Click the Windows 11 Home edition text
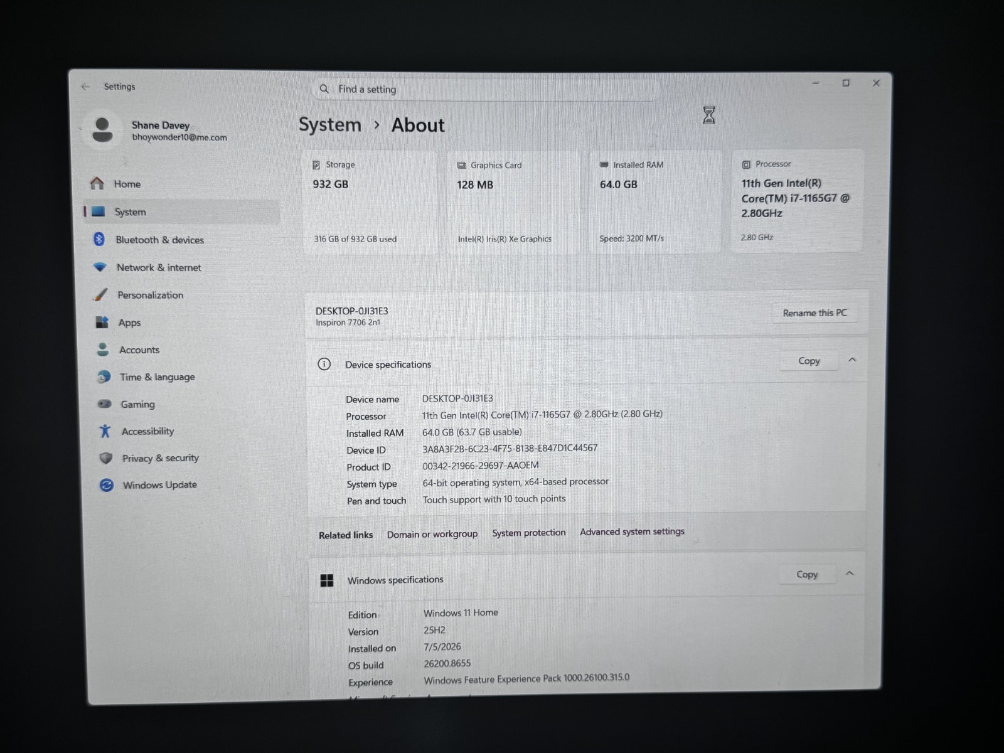Image resolution: width=1004 pixels, height=753 pixels. coord(461,613)
